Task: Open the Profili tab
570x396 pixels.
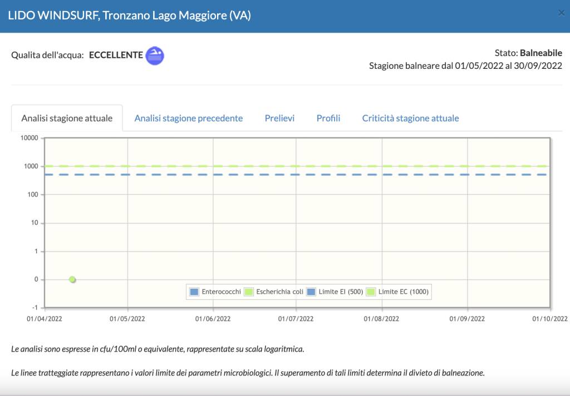Action: [328, 118]
